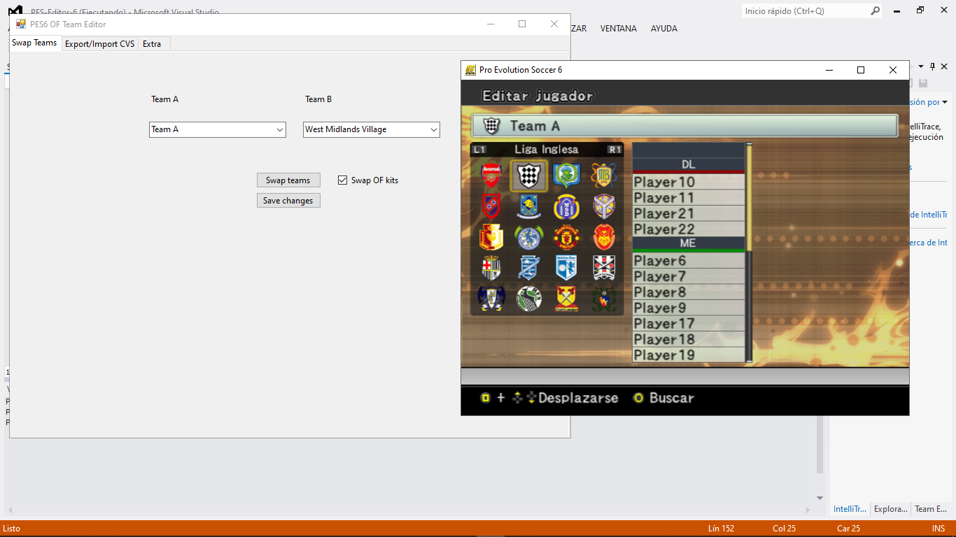Open the AYUDA menu in Visual Studio
Viewport: 956px width, 537px height.
[664, 29]
